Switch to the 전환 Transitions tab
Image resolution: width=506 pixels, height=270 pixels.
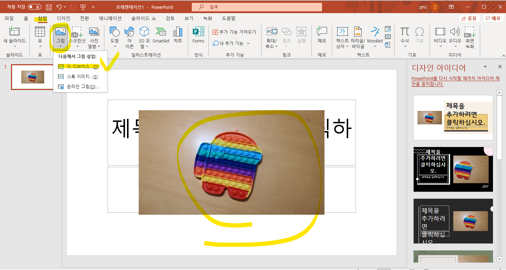tap(85, 18)
